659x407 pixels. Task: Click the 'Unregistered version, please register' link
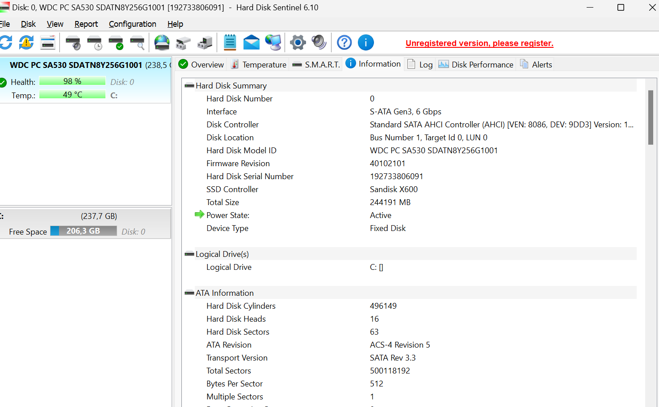(479, 43)
